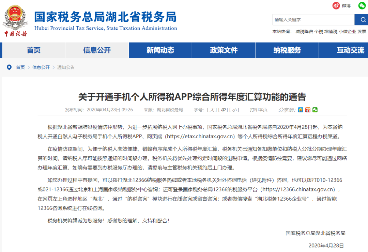368x252 pixels.
Task: Click 打印本页 to print the page
Action: coord(259,110)
